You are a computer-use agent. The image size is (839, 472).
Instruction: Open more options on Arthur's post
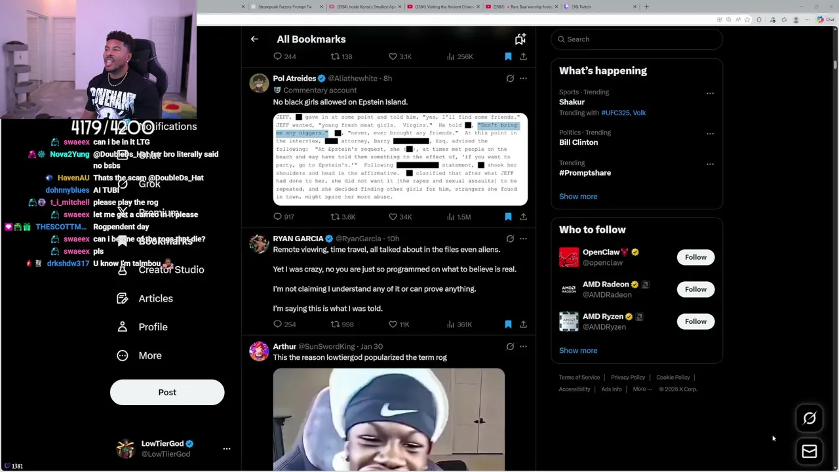point(523,347)
